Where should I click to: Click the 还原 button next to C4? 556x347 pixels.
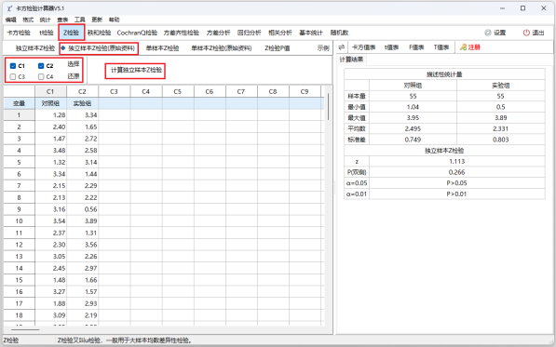pos(74,76)
